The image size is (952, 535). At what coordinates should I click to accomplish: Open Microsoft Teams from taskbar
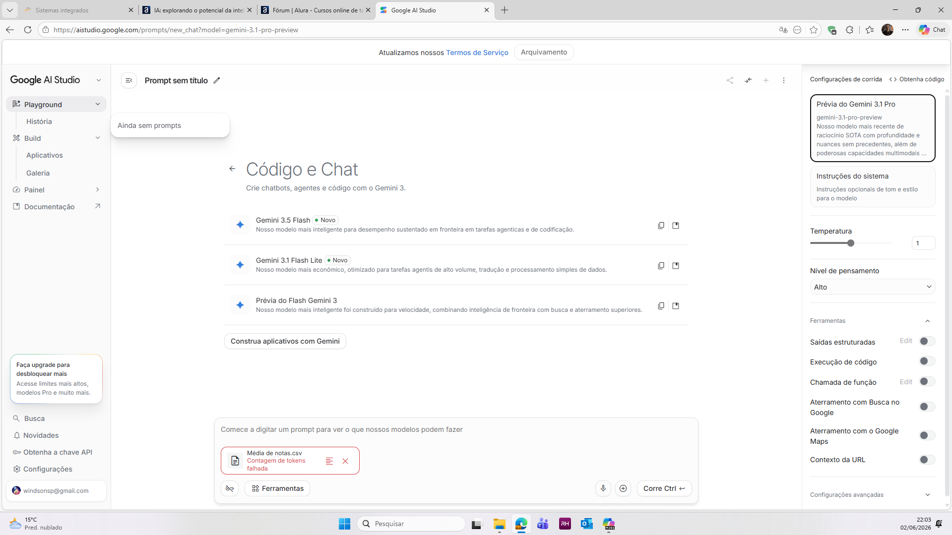click(543, 524)
